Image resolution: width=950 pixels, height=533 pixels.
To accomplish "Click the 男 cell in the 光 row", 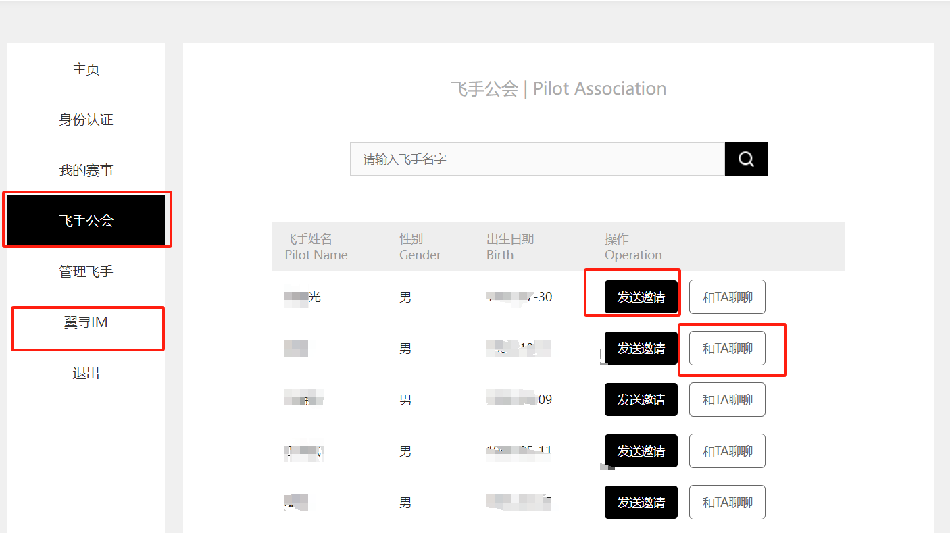I will point(405,297).
